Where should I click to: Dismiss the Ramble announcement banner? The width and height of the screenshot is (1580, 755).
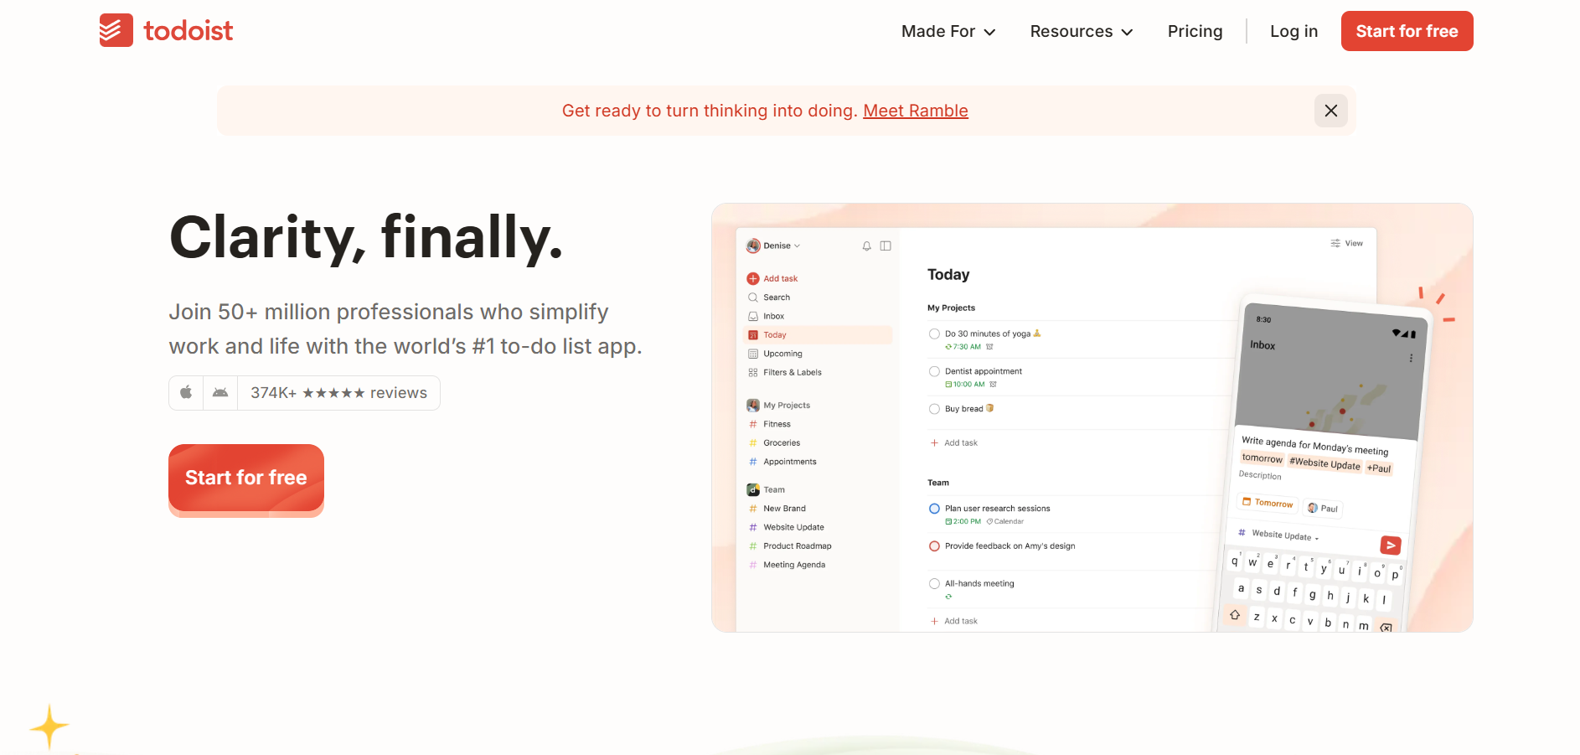tap(1330, 110)
